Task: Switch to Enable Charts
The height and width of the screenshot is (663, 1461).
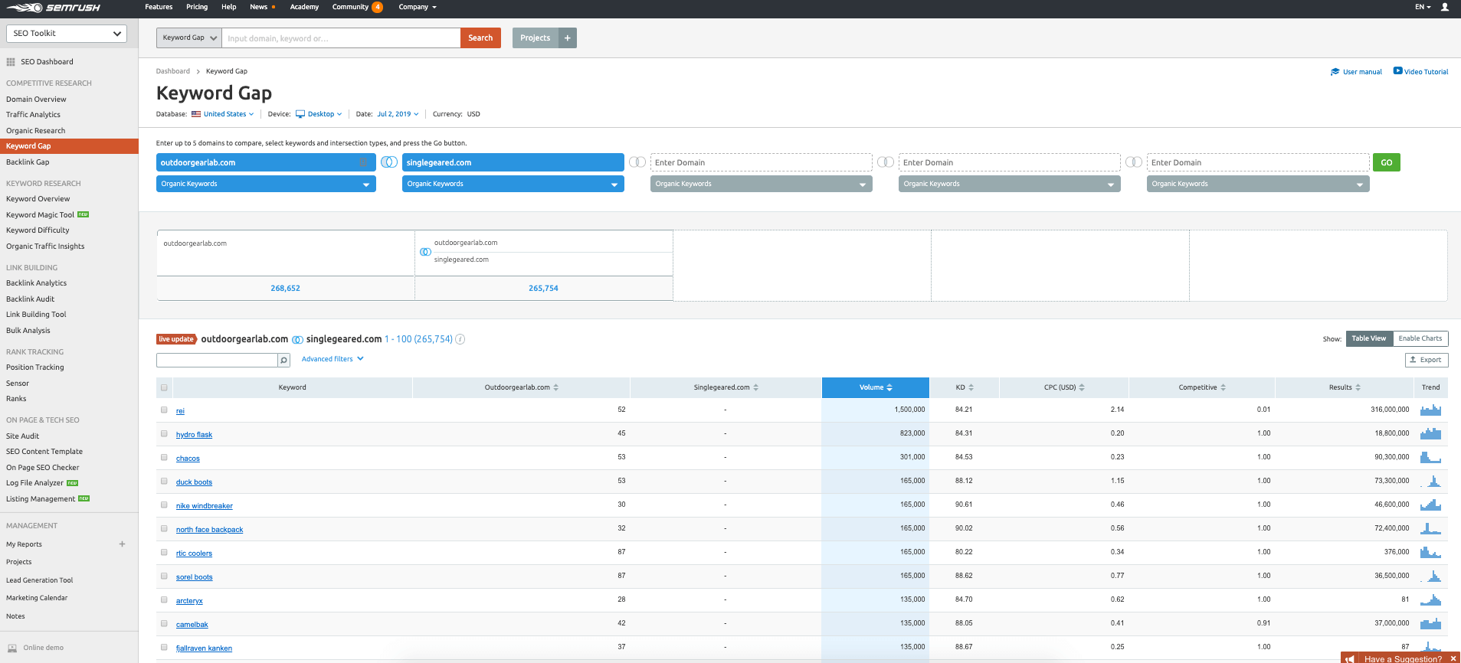Action: (x=1420, y=338)
